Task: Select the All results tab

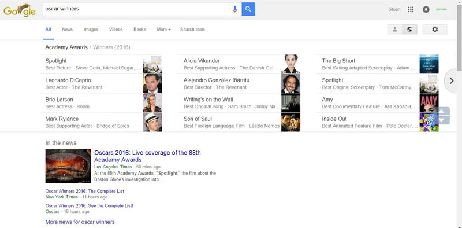Action: (x=48, y=30)
